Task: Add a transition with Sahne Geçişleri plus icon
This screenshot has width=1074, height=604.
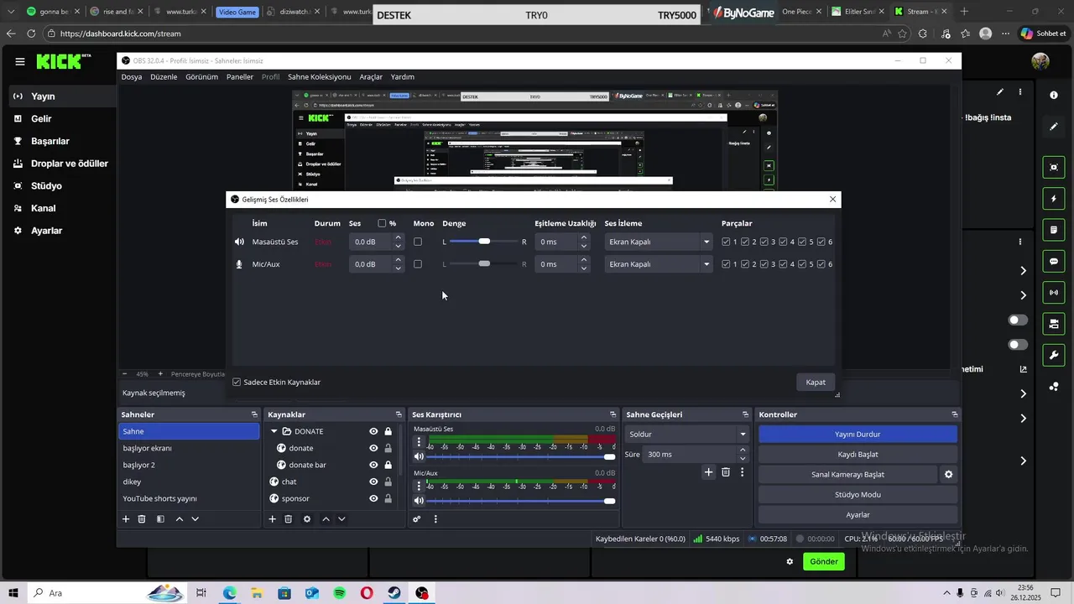Action: pyautogui.click(x=708, y=472)
